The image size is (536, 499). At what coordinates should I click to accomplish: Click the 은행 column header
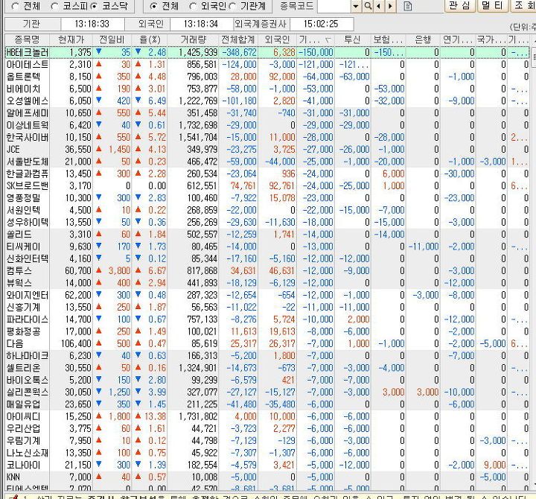(423, 39)
